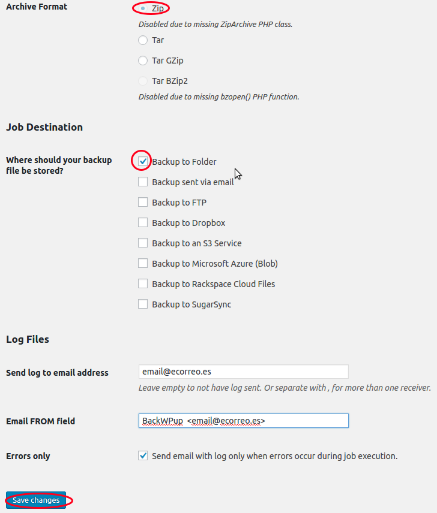Click the Backup to Folder label text
Screen dimensions: 437x513
tap(184, 162)
